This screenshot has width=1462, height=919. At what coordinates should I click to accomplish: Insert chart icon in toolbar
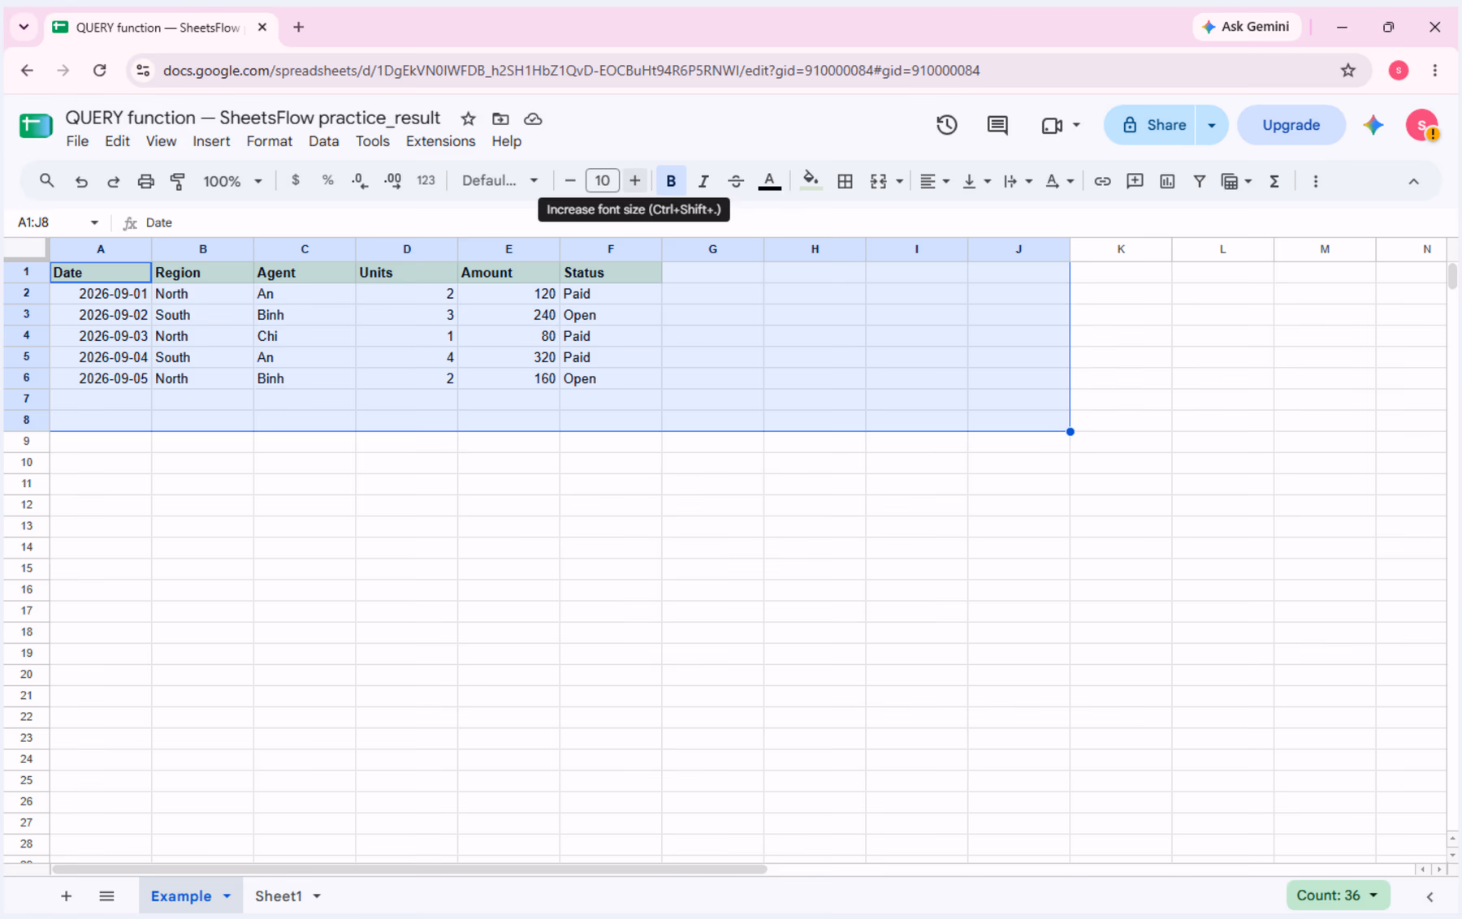pyautogui.click(x=1167, y=181)
